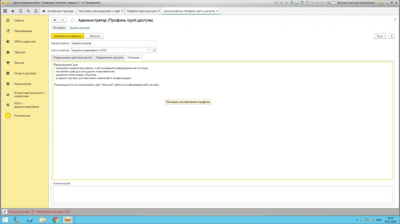Open the Казначейство section in sidebar
Screen dimensions: 400x224
[x=22, y=84]
